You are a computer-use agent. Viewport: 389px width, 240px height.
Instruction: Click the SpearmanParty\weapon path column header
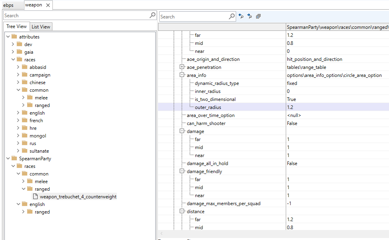coord(337,27)
